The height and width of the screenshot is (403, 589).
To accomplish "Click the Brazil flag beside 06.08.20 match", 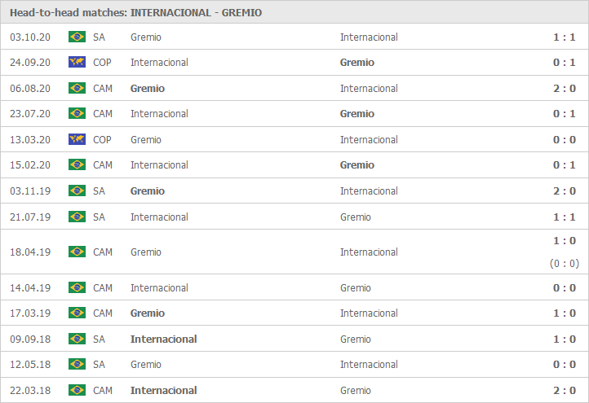I will click(77, 88).
